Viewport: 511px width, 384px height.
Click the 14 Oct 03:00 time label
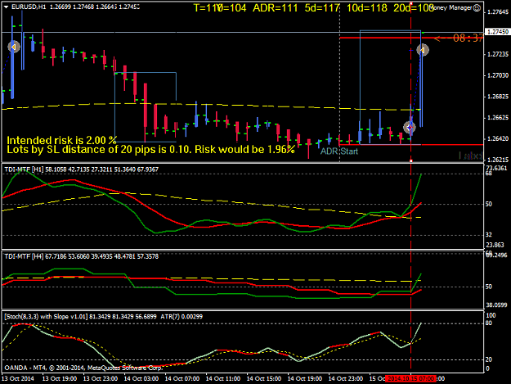pyautogui.click(x=141, y=379)
